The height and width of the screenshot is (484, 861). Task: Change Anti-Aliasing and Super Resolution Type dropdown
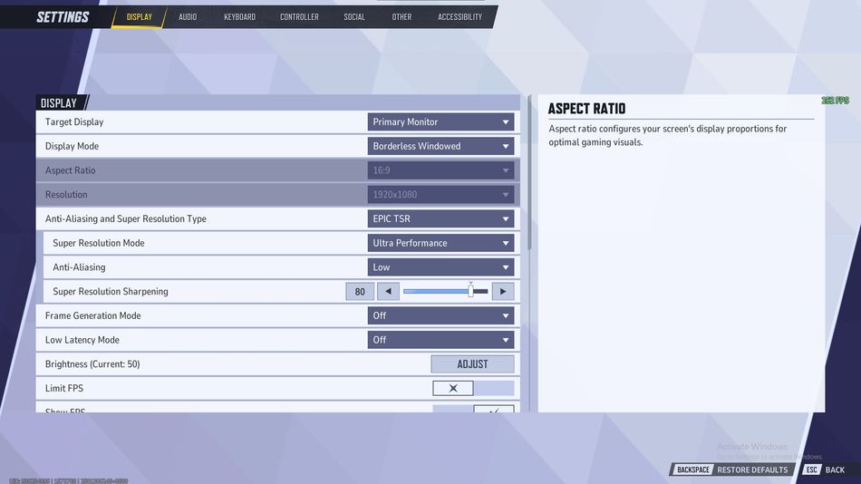tap(441, 218)
